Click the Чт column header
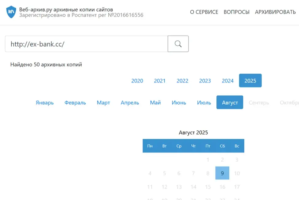Image resolution: width=299 pixels, height=200 pixels. point(193,146)
